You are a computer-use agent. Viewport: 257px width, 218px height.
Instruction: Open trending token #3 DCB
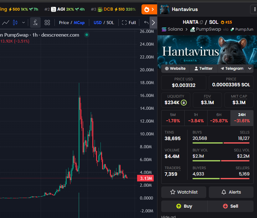[x=113, y=9]
